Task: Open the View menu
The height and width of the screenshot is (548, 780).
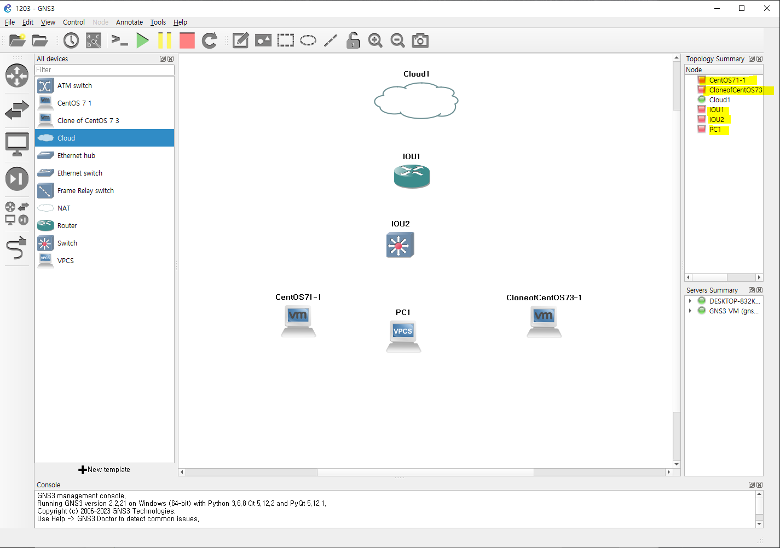Action: coord(48,22)
